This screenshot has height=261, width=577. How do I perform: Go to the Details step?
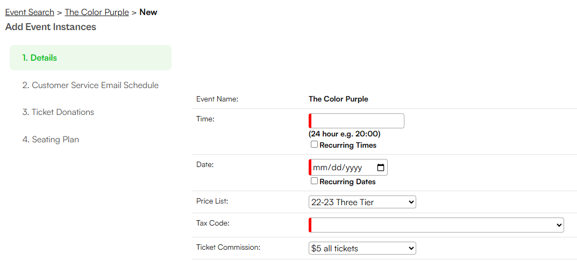(x=90, y=57)
